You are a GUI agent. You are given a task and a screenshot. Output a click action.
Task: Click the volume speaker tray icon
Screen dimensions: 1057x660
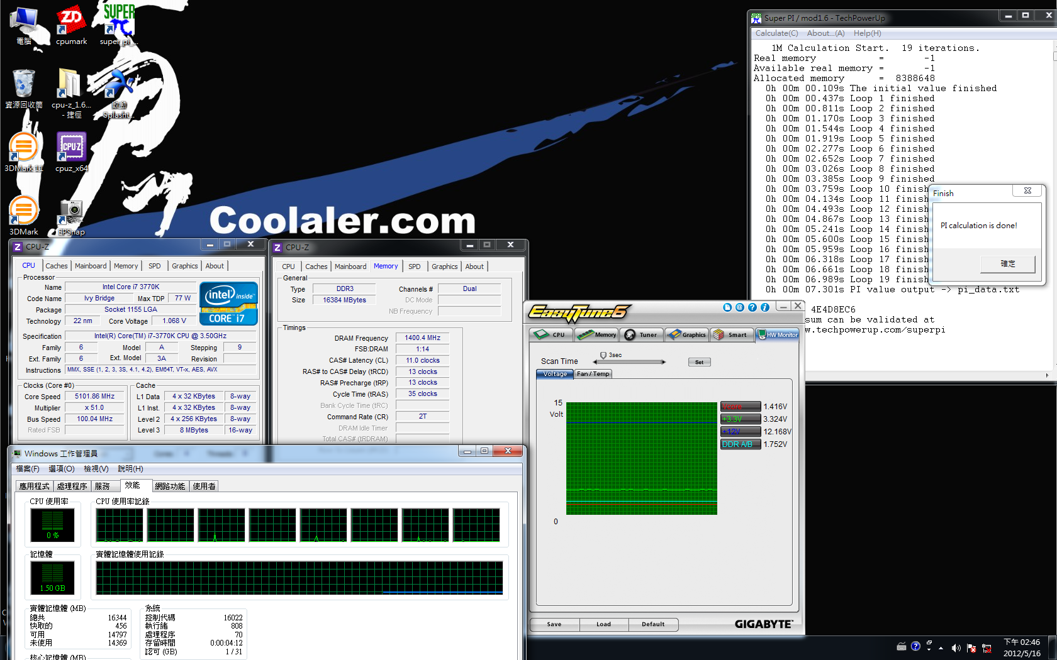point(956,647)
